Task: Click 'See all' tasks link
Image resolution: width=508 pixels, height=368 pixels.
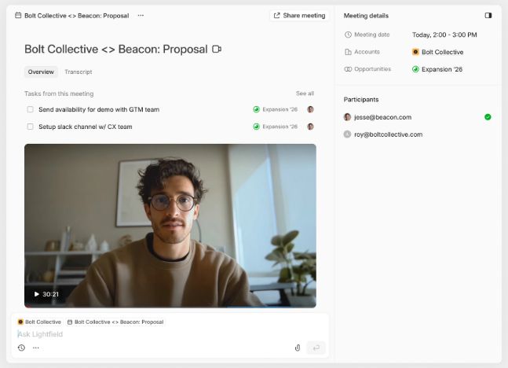Action: 305,94
